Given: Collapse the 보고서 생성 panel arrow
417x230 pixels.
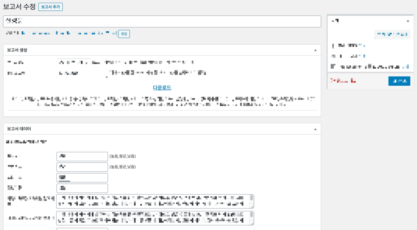Looking at the screenshot, I should (x=315, y=50).
